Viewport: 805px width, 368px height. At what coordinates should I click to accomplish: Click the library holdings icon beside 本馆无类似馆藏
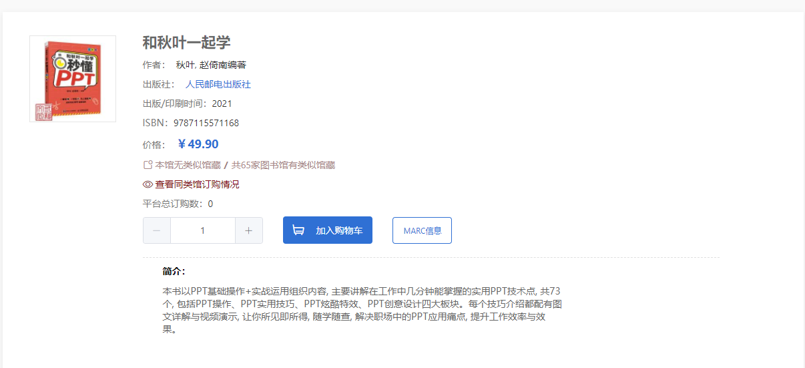coord(148,165)
